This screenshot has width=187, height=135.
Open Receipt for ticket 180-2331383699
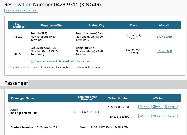click(170, 116)
